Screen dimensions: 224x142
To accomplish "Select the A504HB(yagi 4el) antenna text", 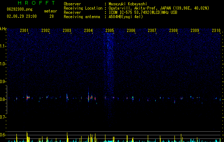I will tap(126, 17).
